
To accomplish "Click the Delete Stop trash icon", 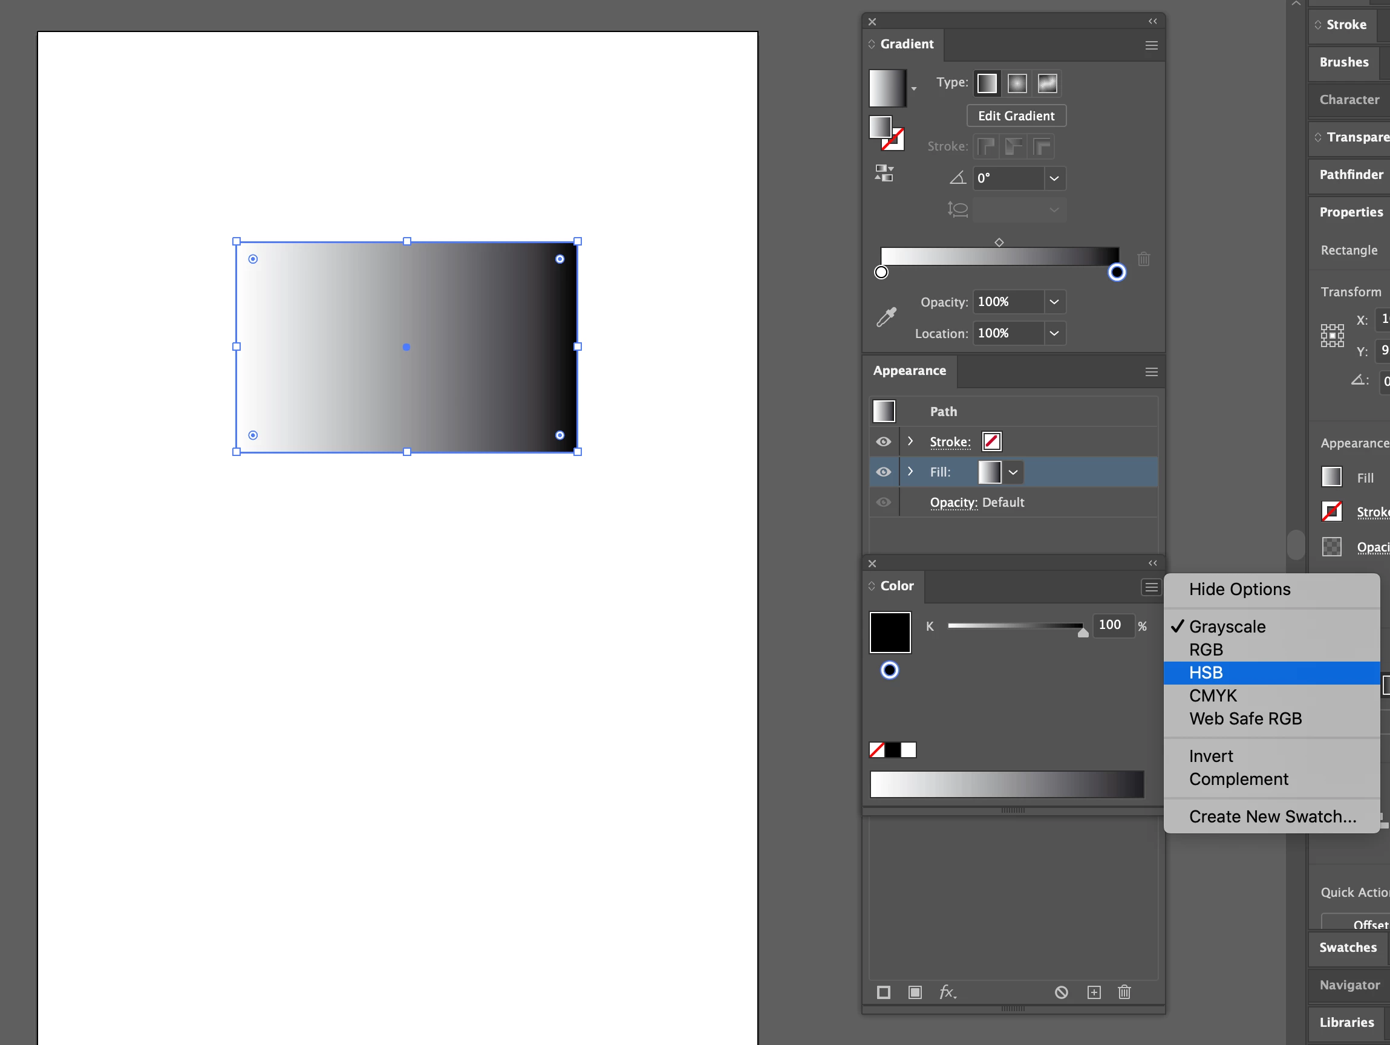I will 1144,259.
